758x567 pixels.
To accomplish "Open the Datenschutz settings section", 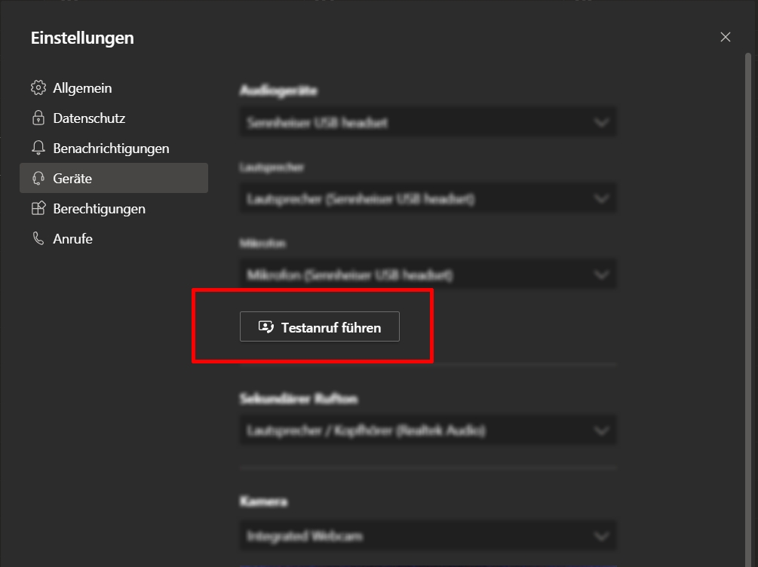I will [x=114, y=118].
